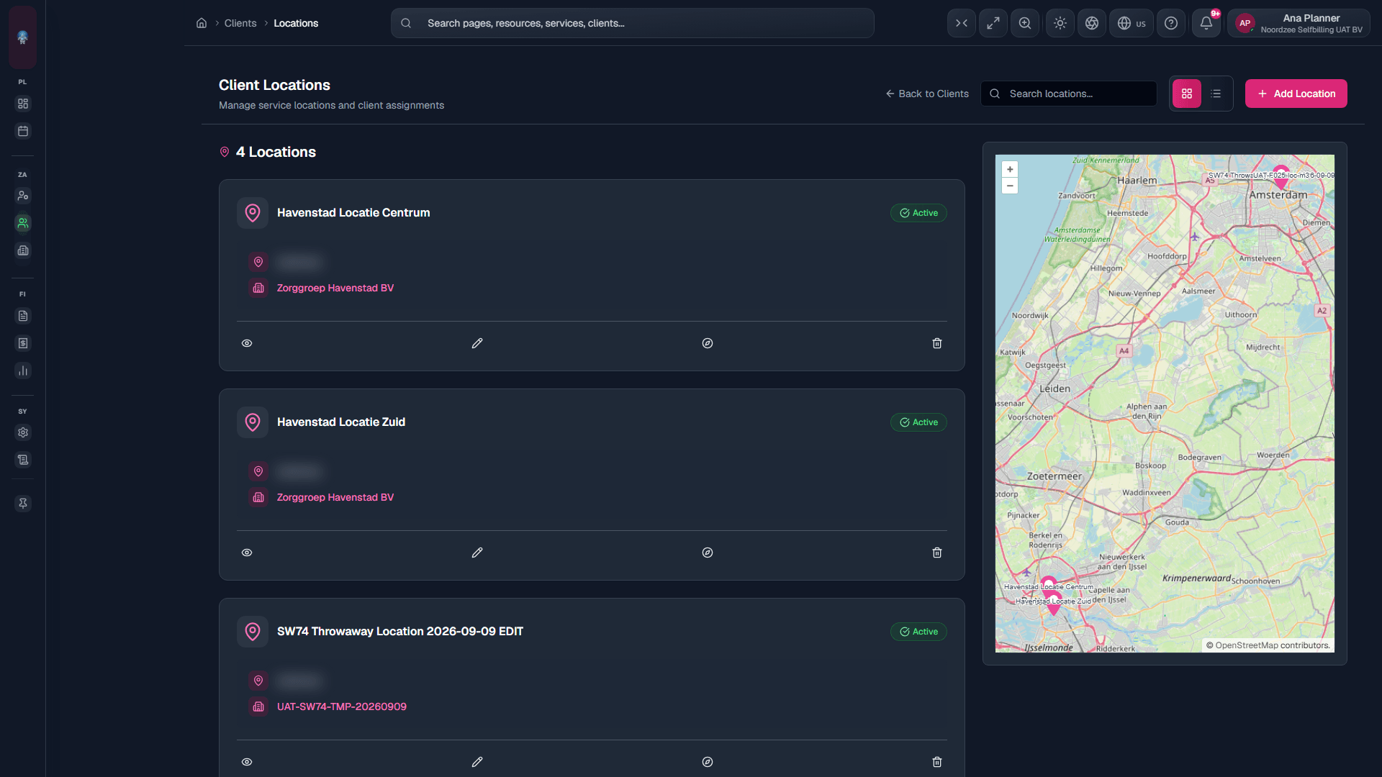Navigate to Havenstad Locatie Zuid compass icon

pyautogui.click(x=708, y=553)
